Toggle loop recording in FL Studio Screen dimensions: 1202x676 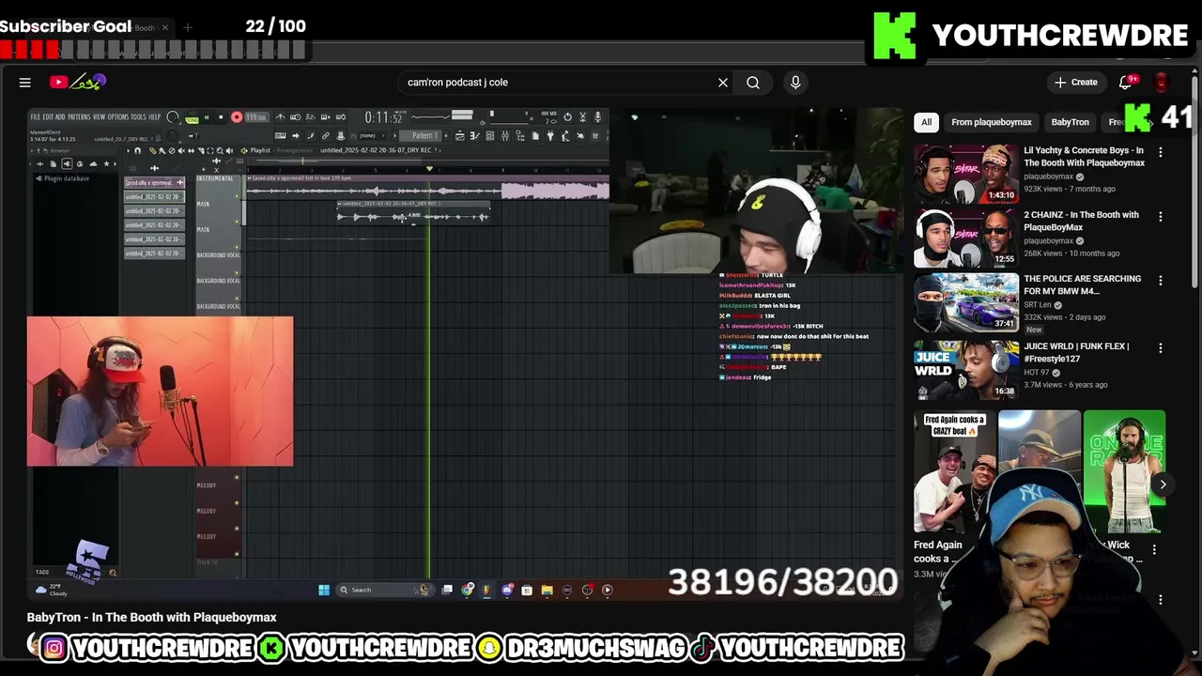(x=340, y=116)
